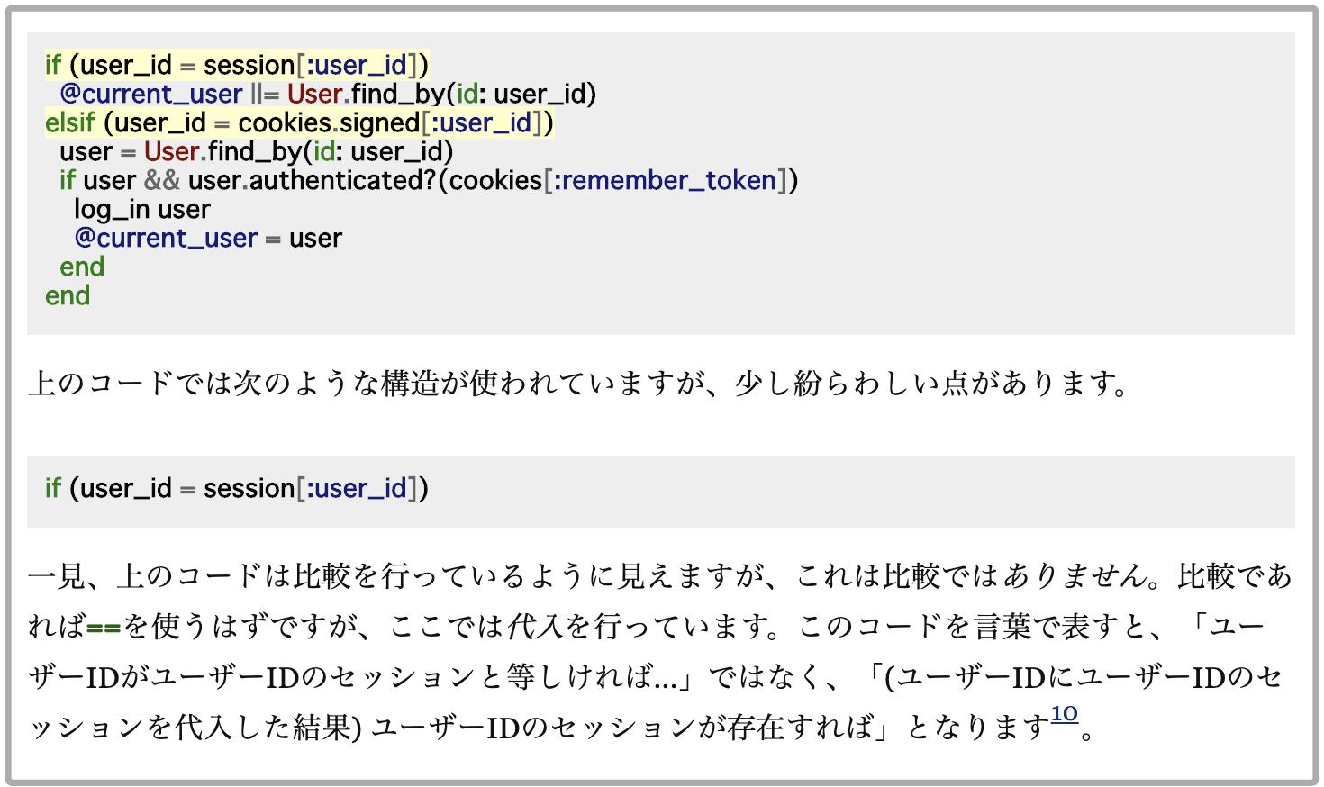
Task: Click the sentence '上のコードでは次のような構造が使われていますが'
Action: point(367,384)
